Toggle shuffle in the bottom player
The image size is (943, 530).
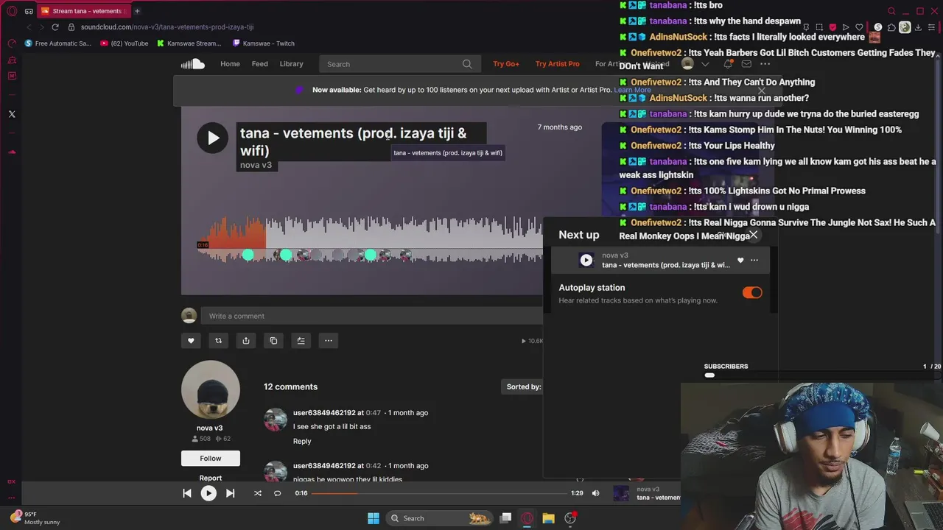pos(258,493)
